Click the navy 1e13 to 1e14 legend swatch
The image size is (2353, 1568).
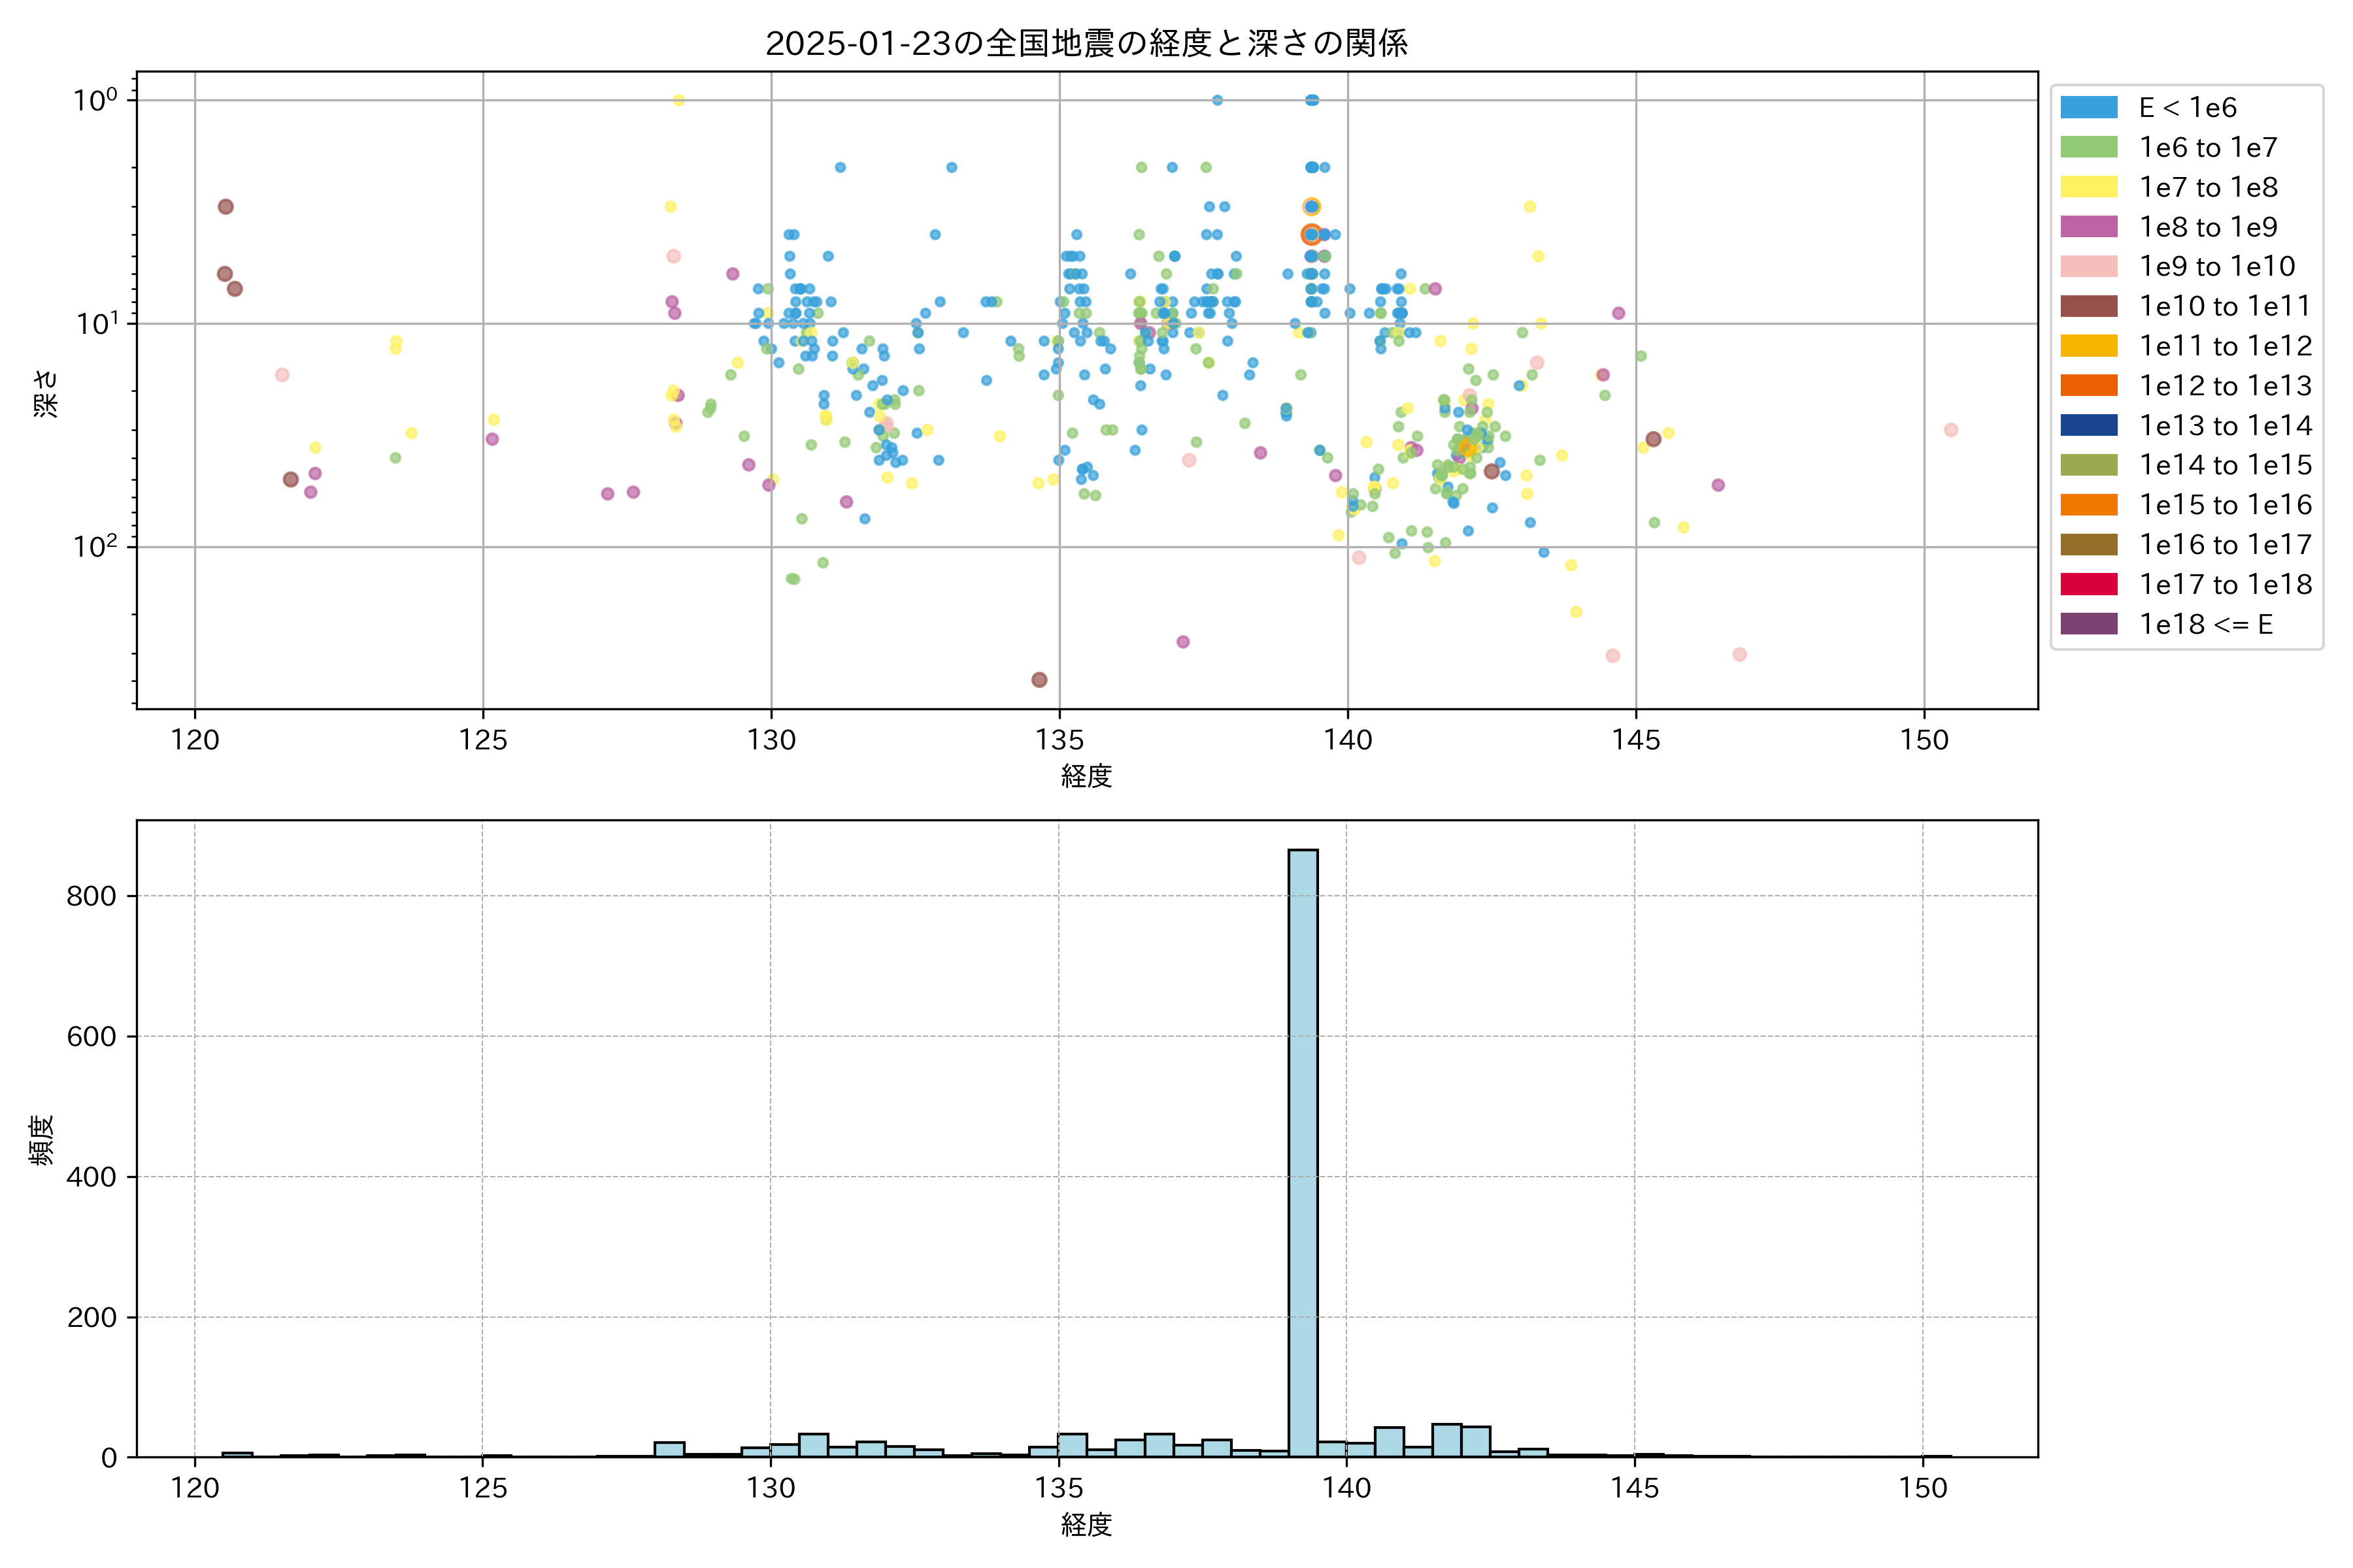point(2088,425)
